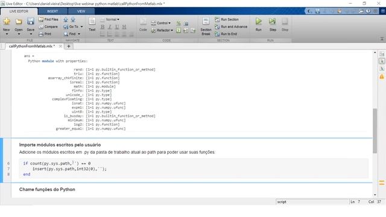Image resolution: width=386 pixels, height=217 pixels.
Task: Switch to the LIVE EDITOR tab
Action: (x=19, y=11)
